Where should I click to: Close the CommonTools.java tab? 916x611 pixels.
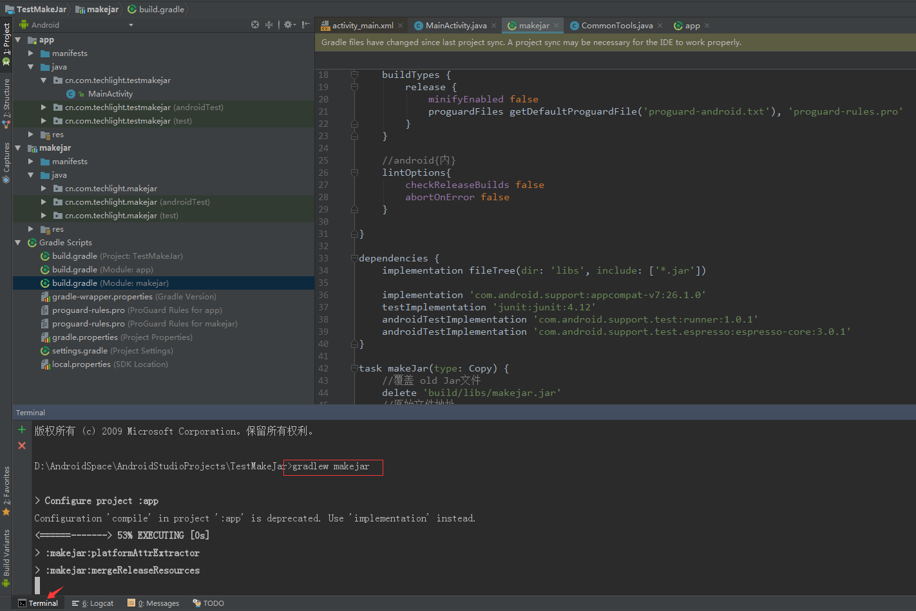click(660, 26)
